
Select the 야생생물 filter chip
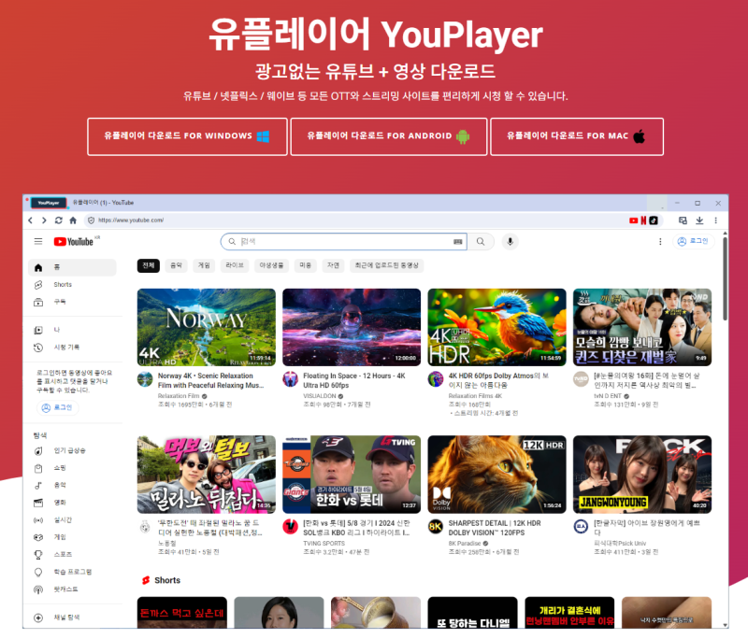point(271,265)
